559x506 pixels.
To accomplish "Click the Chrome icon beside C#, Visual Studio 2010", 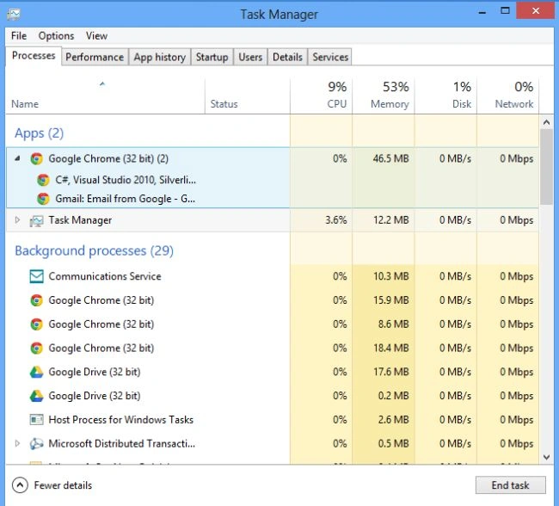I will point(43,180).
